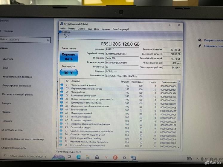Click the attribute list vertical scrollbar thumb
The image size is (223, 167).
click(x=179, y=102)
